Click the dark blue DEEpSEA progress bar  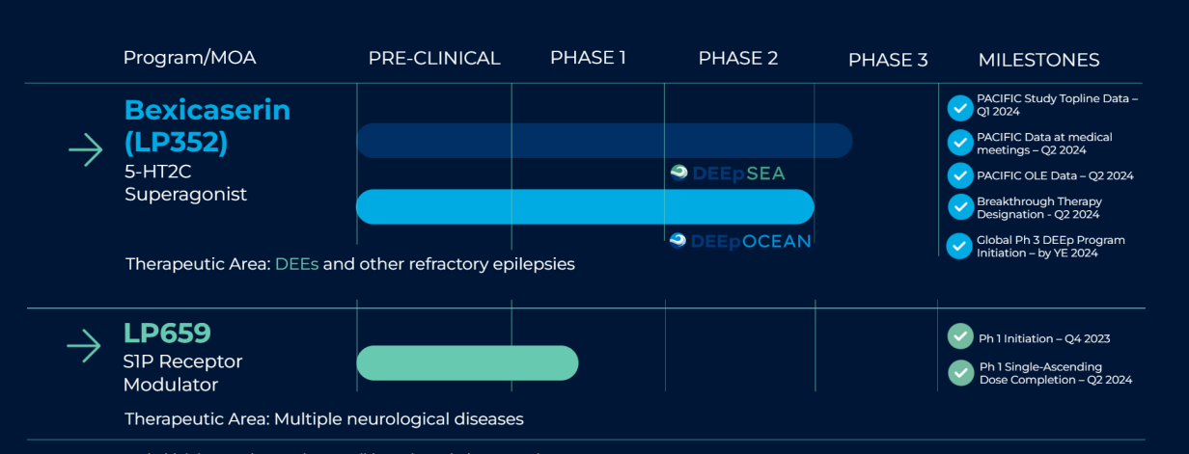604,141
